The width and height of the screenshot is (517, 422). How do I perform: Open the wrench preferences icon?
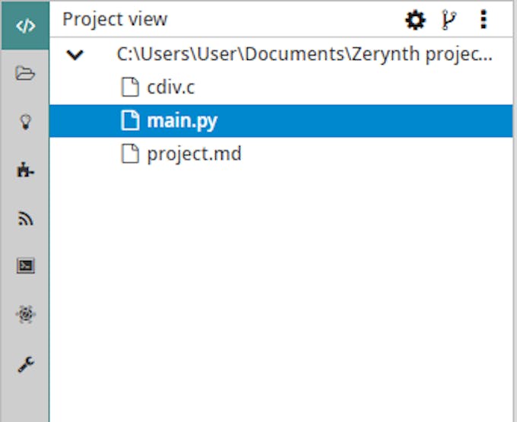[25, 365]
